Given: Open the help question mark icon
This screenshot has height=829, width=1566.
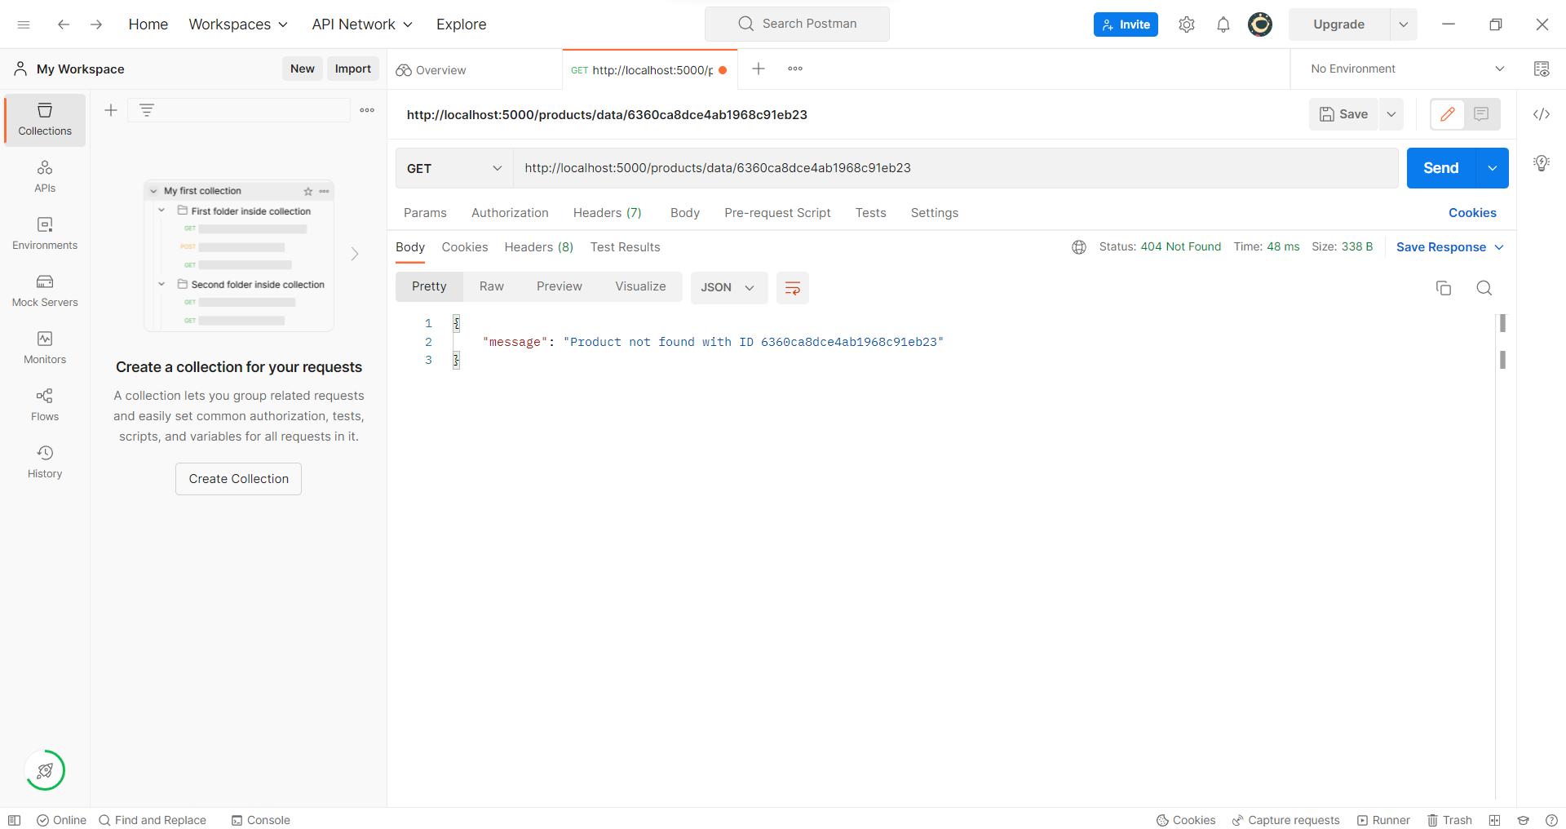Looking at the screenshot, I should pos(1551,820).
